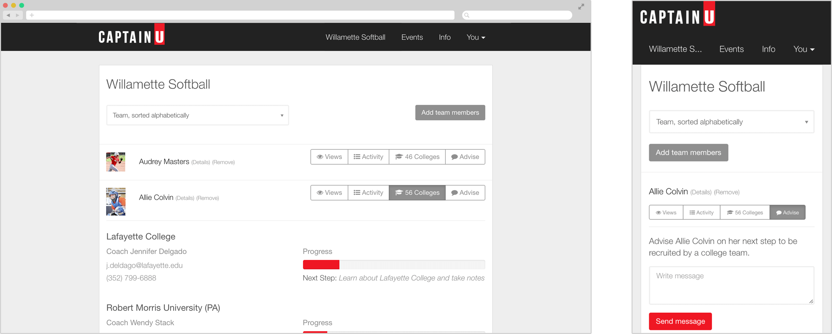Click Allie Colvin name in desktop view
The width and height of the screenshot is (832, 334).
(156, 197)
